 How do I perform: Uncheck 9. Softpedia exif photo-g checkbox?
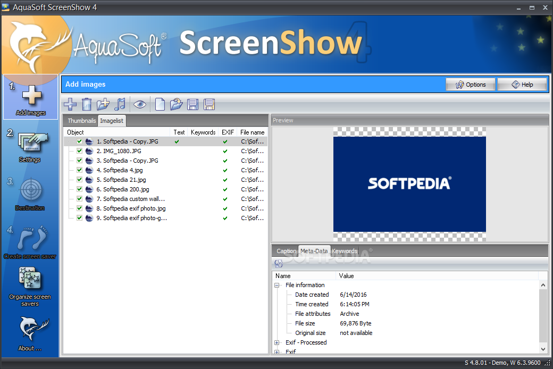79,217
